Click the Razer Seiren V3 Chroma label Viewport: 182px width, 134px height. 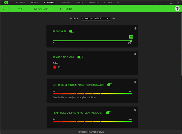coord(91,132)
